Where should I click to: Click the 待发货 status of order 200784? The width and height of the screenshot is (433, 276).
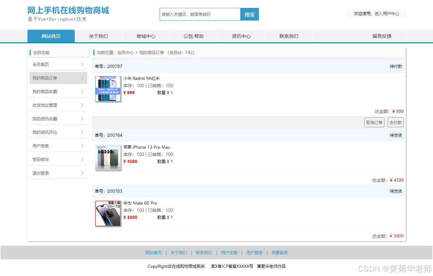pos(396,135)
